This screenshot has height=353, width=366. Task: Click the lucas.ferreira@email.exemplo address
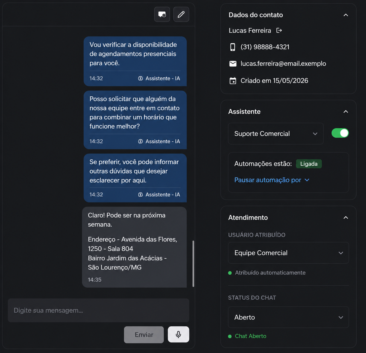283,64
